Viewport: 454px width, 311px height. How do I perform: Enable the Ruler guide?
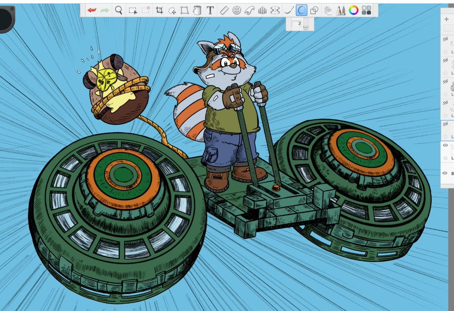tap(224, 10)
